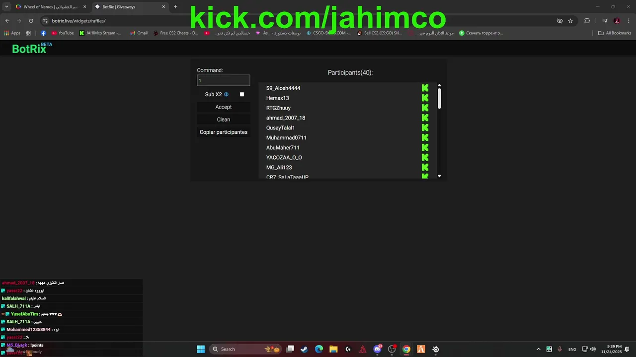Image resolution: width=636 pixels, height=357 pixels.
Task: Click the taskbar Search box
Action: [245, 349]
